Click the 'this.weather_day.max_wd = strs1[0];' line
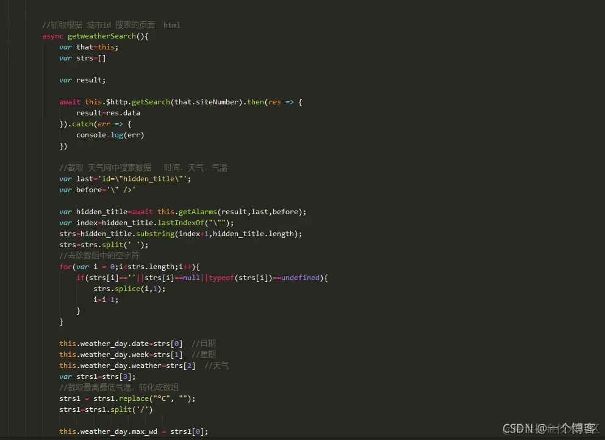The height and width of the screenshot is (440, 605). [x=134, y=431]
